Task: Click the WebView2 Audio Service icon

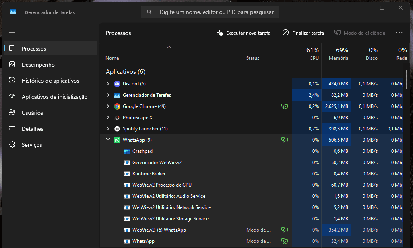Action: pos(127,196)
